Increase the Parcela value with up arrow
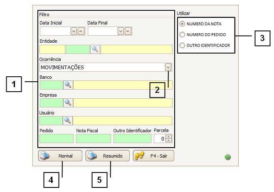The image size is (274, 192). tap(168, 136)
